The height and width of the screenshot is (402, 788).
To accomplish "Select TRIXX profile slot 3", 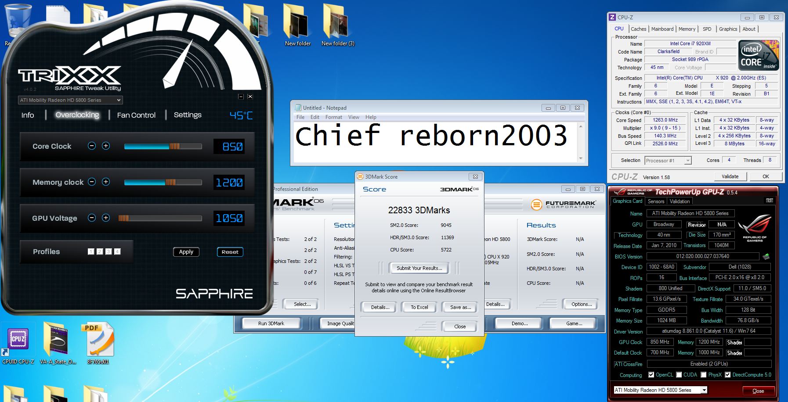I will point(108,251).
